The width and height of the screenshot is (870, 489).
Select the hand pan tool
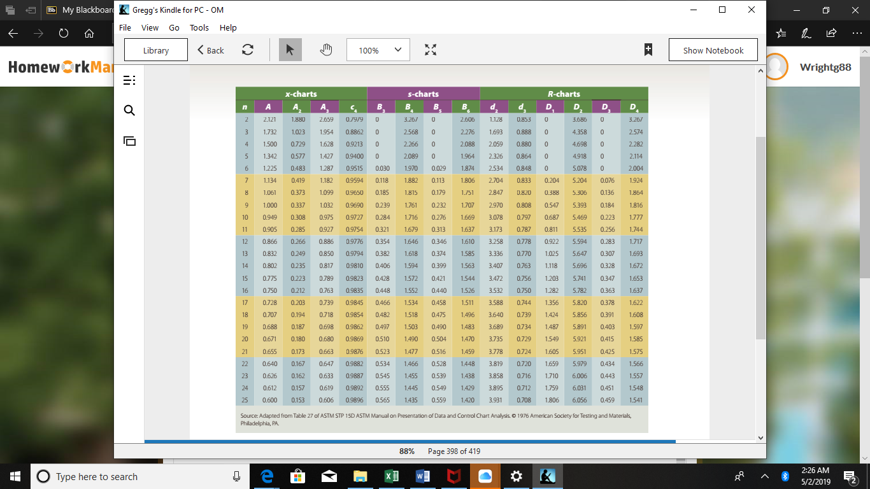tap(326, 50)
